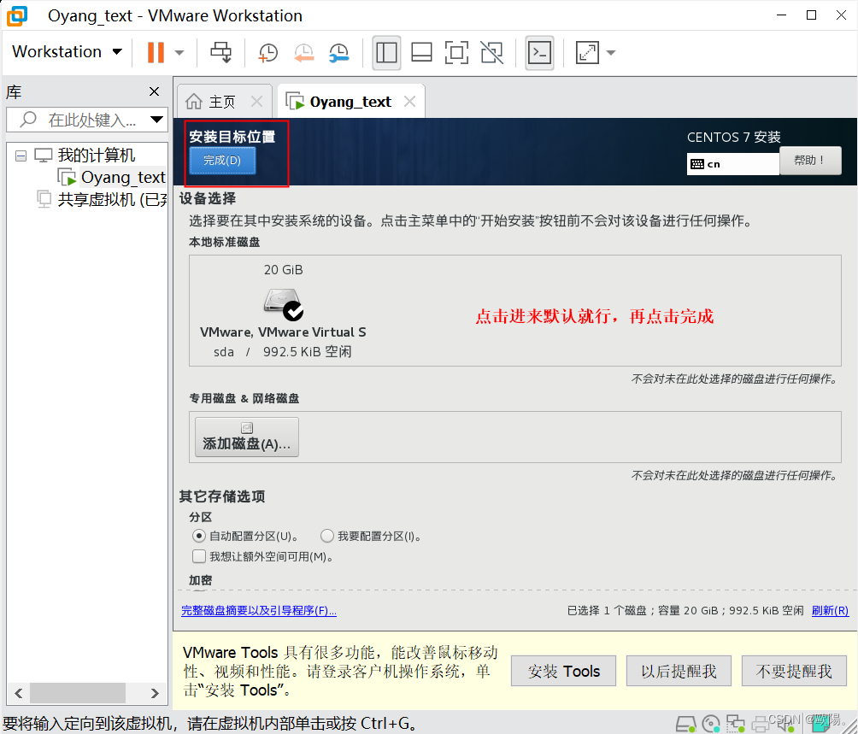The image size is (858, 734).
Task: Click the 刷新(R) link
Action: point(830,610)
